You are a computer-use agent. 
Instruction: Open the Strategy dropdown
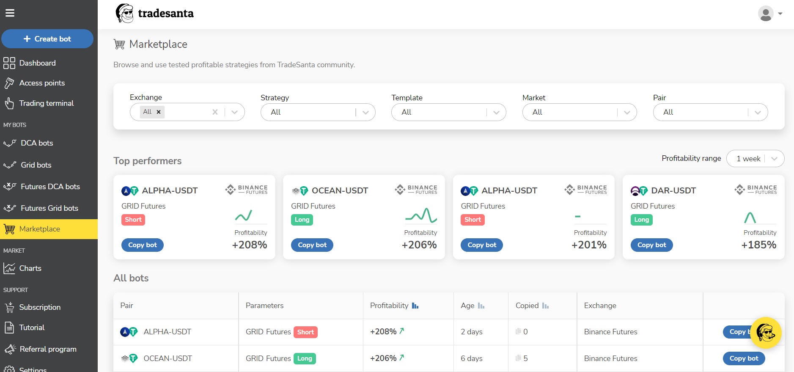pos(318,112)
